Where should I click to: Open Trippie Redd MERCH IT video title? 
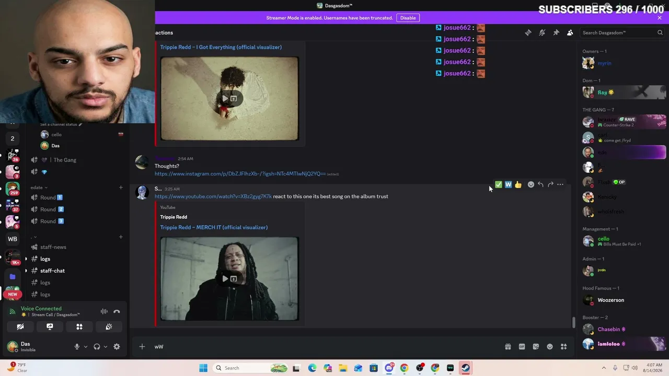pyautogui.click(x=214, y=227)
